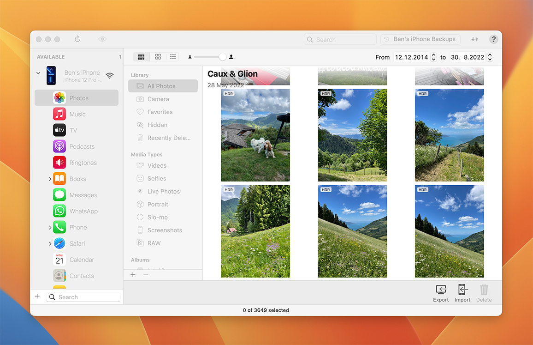Viewport: 533px width, 345px height.
Task: Toggle the eye visibility icon in title bar
Action: click(102, 39)
